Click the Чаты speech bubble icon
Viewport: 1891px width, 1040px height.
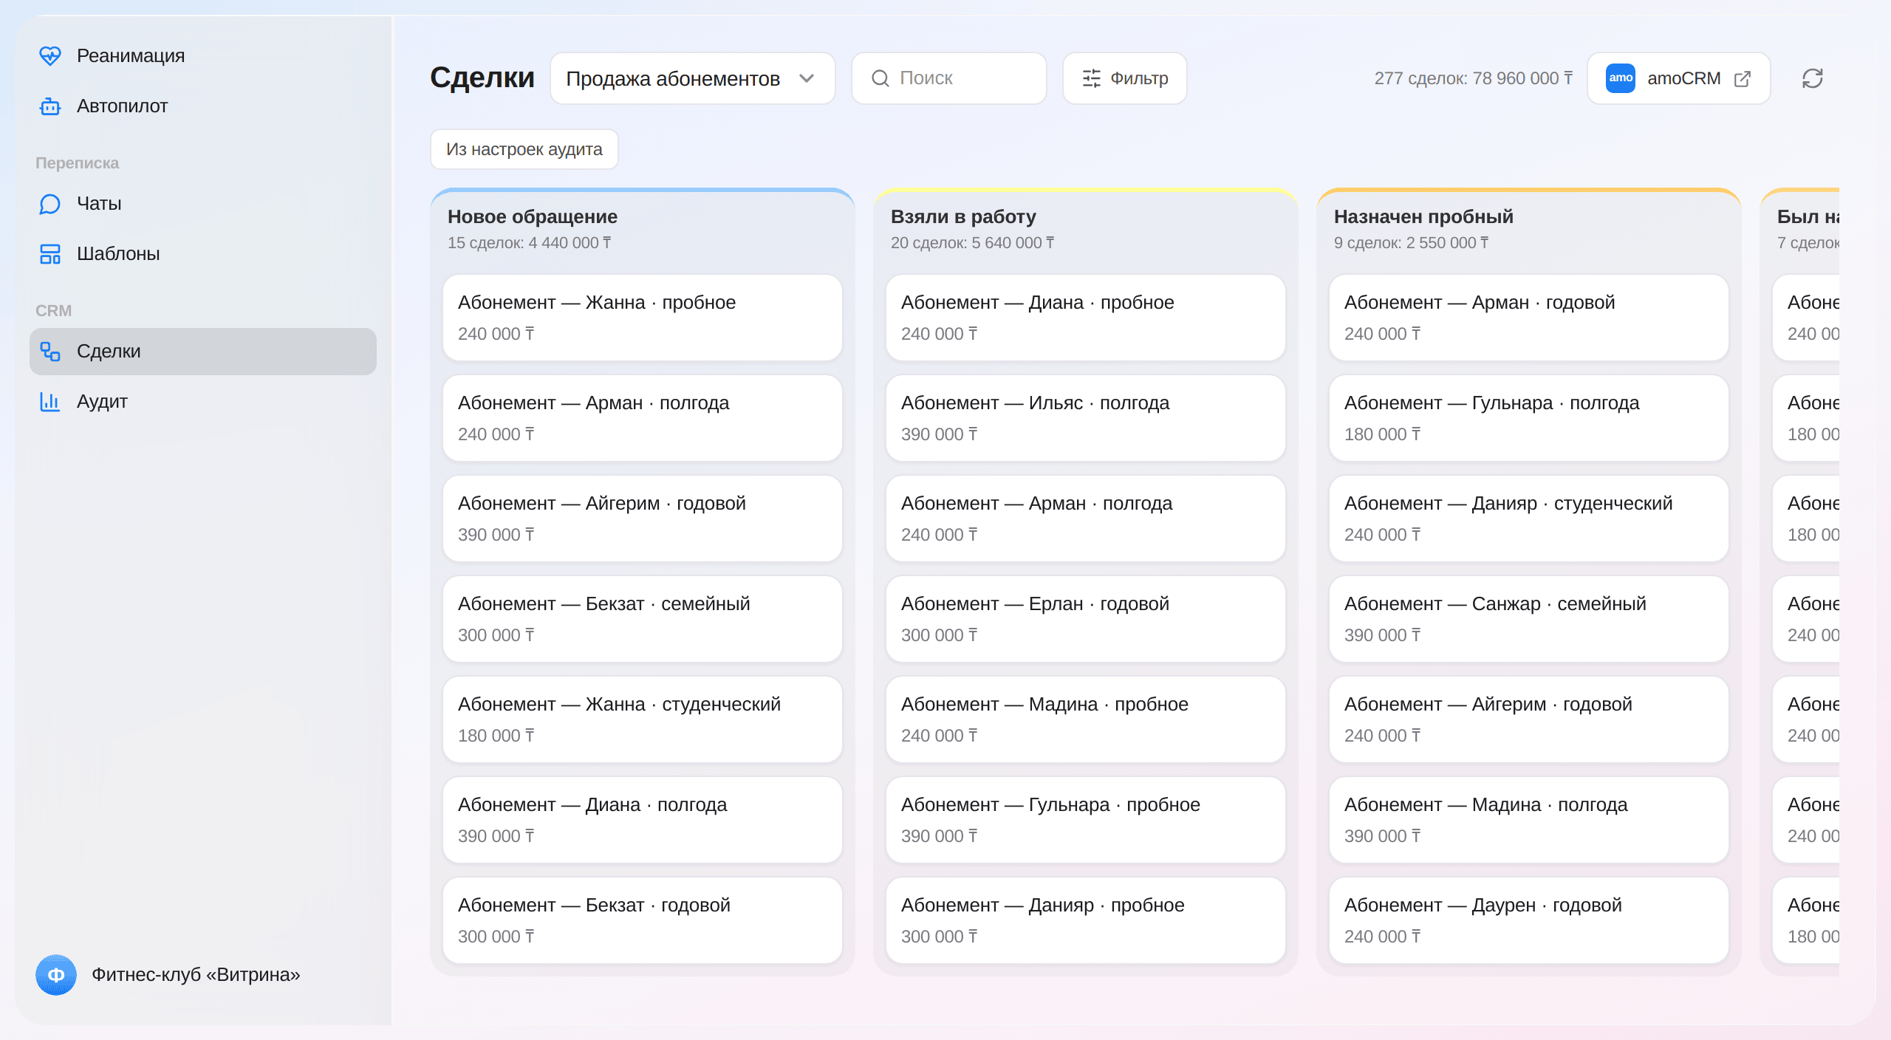[x=50, y=204]
